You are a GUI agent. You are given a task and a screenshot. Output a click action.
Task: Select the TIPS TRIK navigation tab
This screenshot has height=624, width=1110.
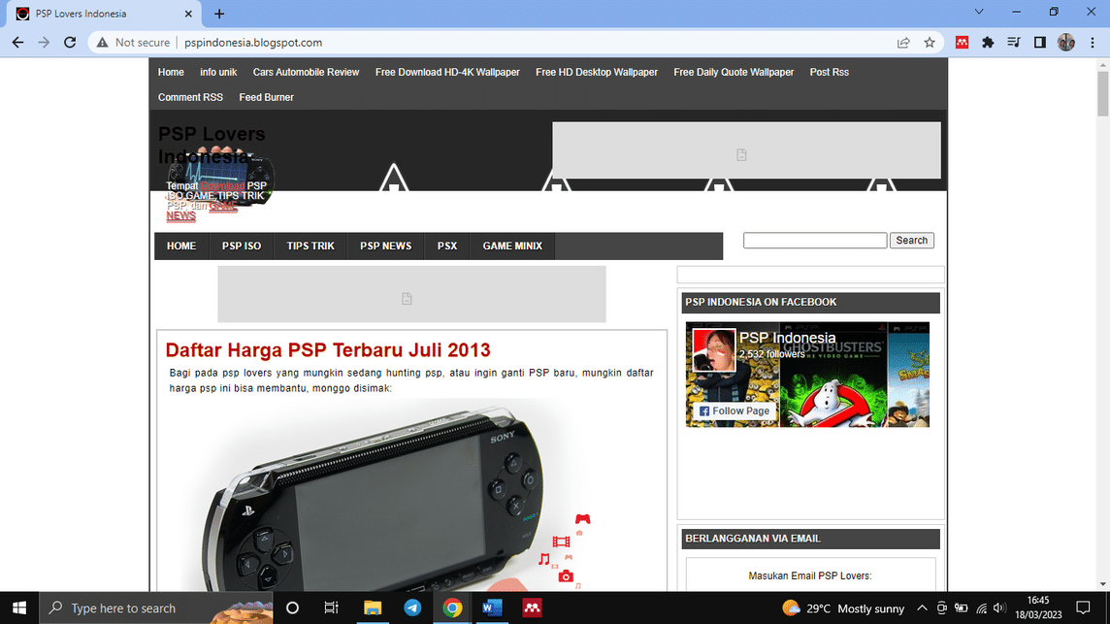click(310, 246)
